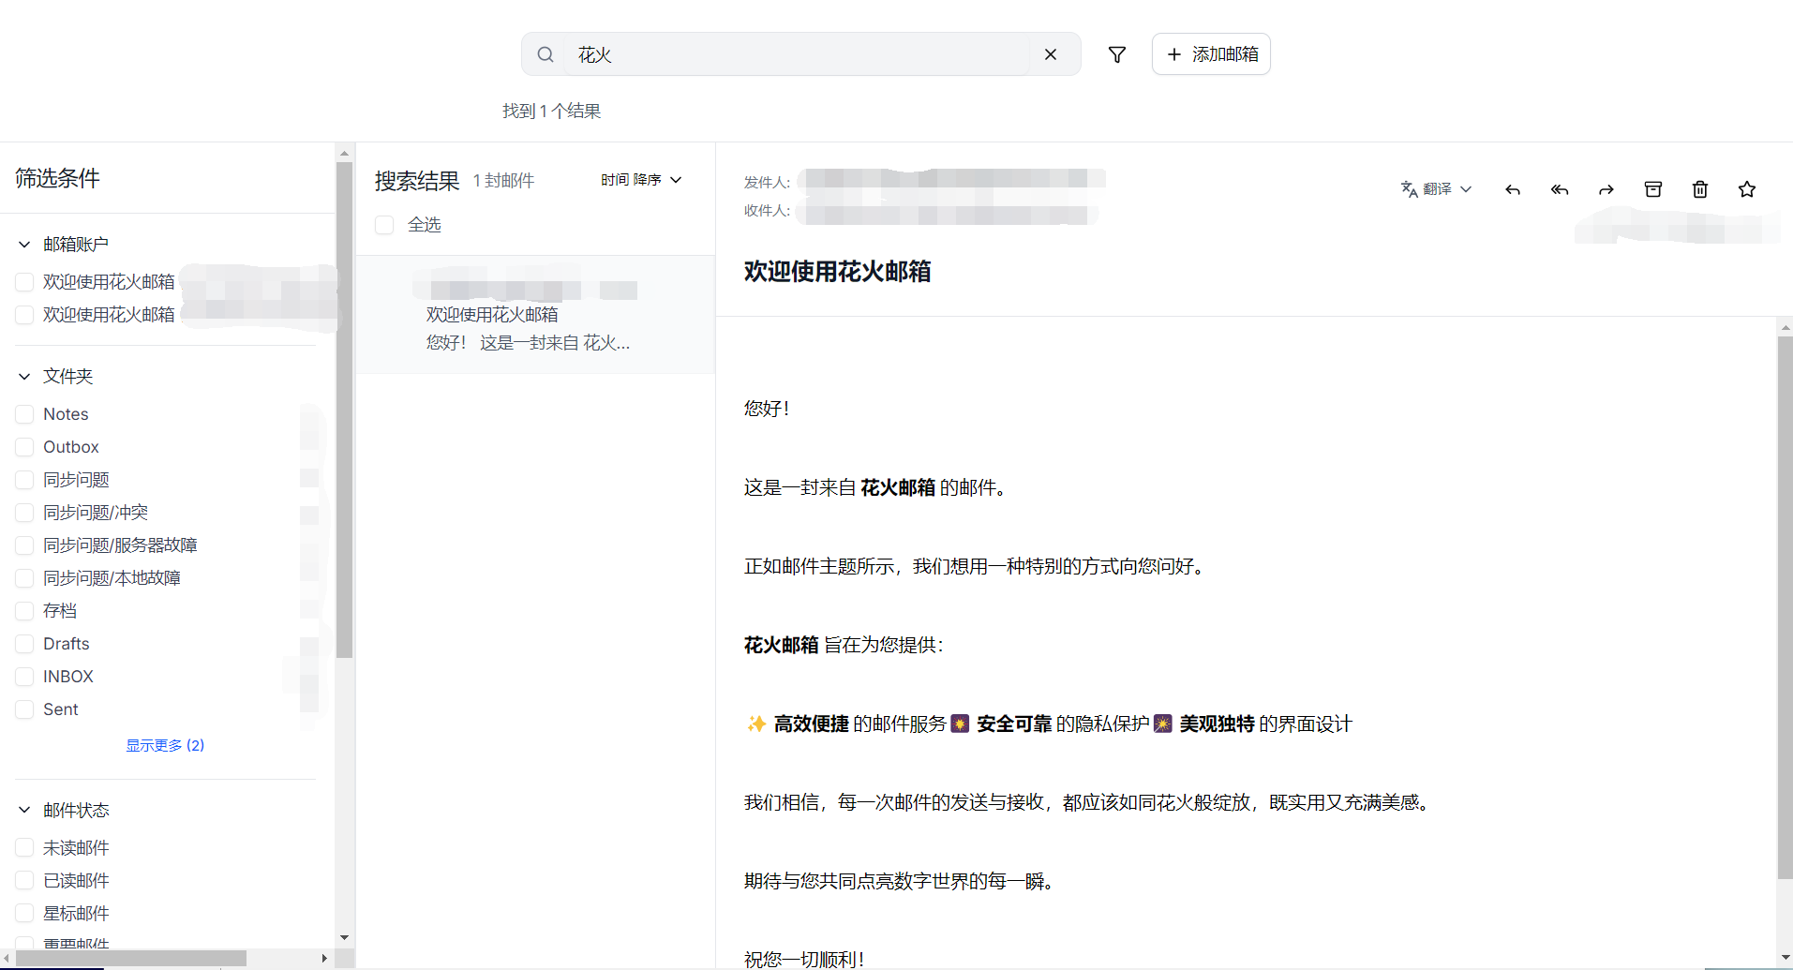
Task: Click the 显示更多 (2) link
Action: tap(165, 745)
